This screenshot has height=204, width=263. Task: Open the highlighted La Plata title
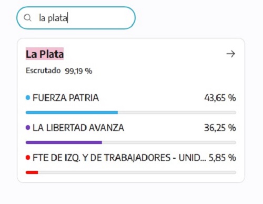(x=45, y=54)
